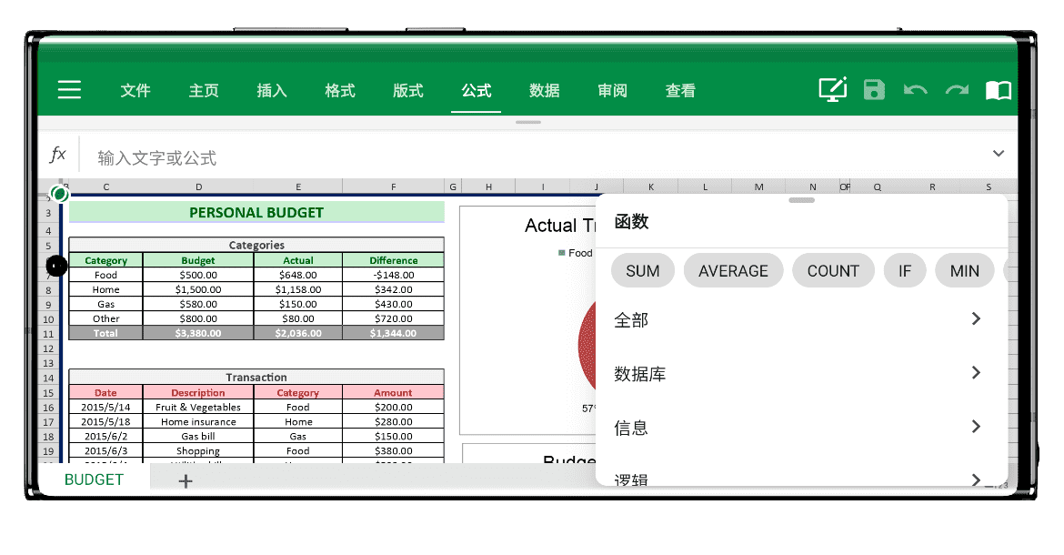
Task: Click the Food legend in chart
Action: pyautogui.click(x=577, y=253)
